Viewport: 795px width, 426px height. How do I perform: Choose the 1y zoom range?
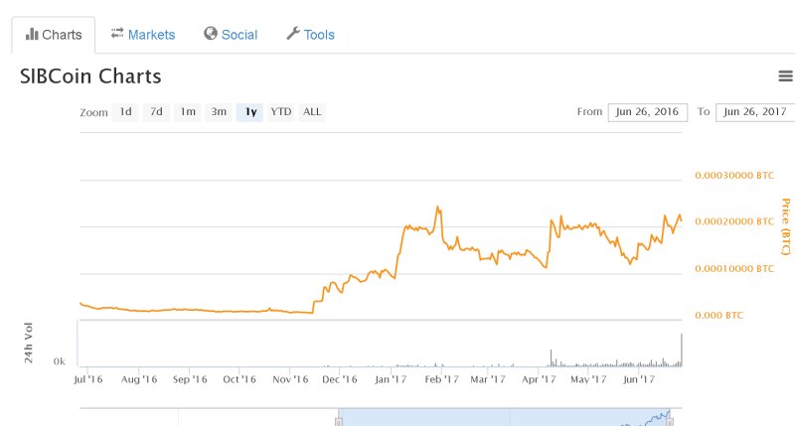tap(249, 112)
